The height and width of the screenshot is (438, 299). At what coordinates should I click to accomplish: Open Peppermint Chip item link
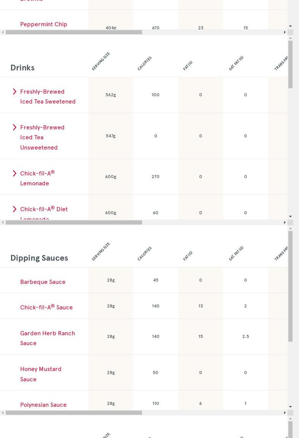44,24
